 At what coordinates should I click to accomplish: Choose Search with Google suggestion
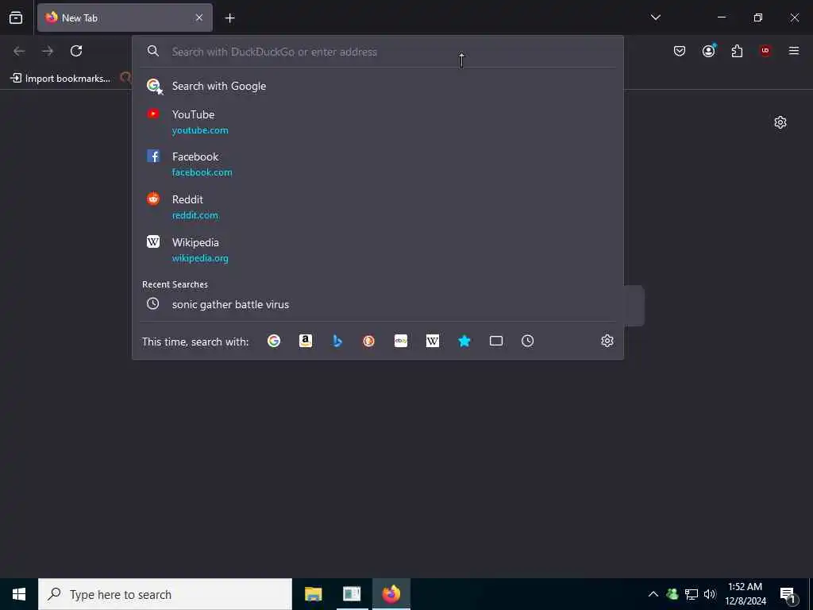point(378,86)
